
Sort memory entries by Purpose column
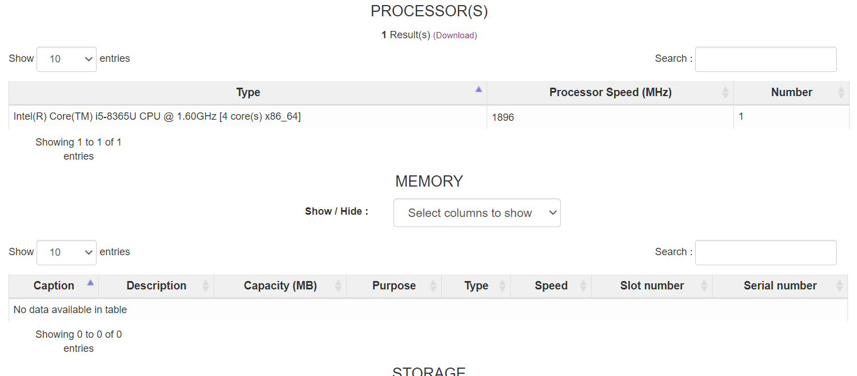pos(394,286)
